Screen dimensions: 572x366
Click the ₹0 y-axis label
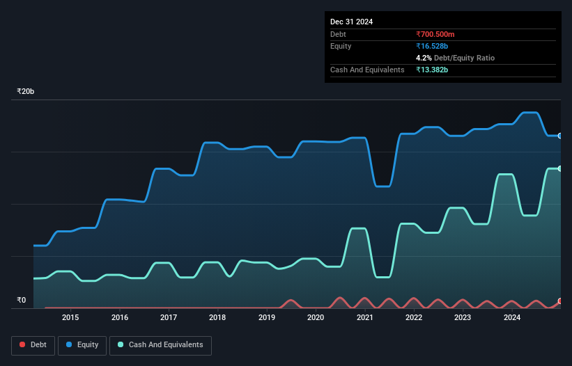point(22,300)
